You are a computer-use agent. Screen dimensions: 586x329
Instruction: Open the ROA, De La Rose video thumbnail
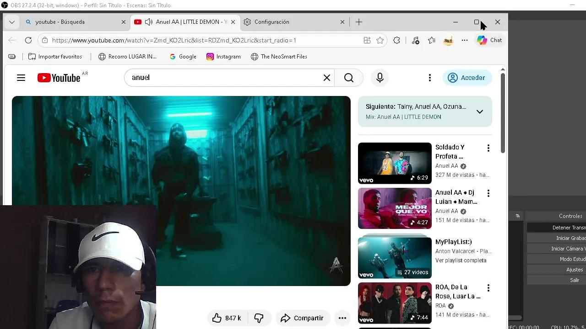click(395, 303)
